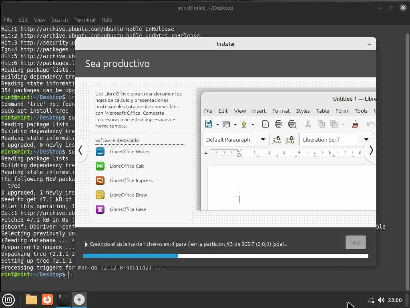Open the network connection tray icon
This screenshot has height=308, width=410.
[371, 300]
